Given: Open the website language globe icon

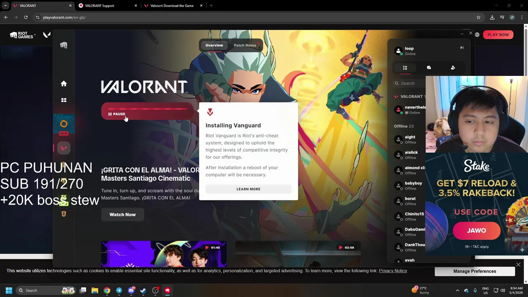Looking at the screenshot, I should 477,35.
